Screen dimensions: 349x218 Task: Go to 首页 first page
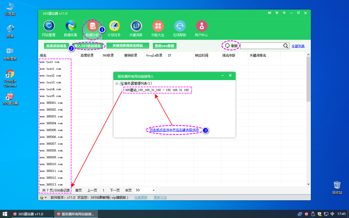tap(79, 190)
